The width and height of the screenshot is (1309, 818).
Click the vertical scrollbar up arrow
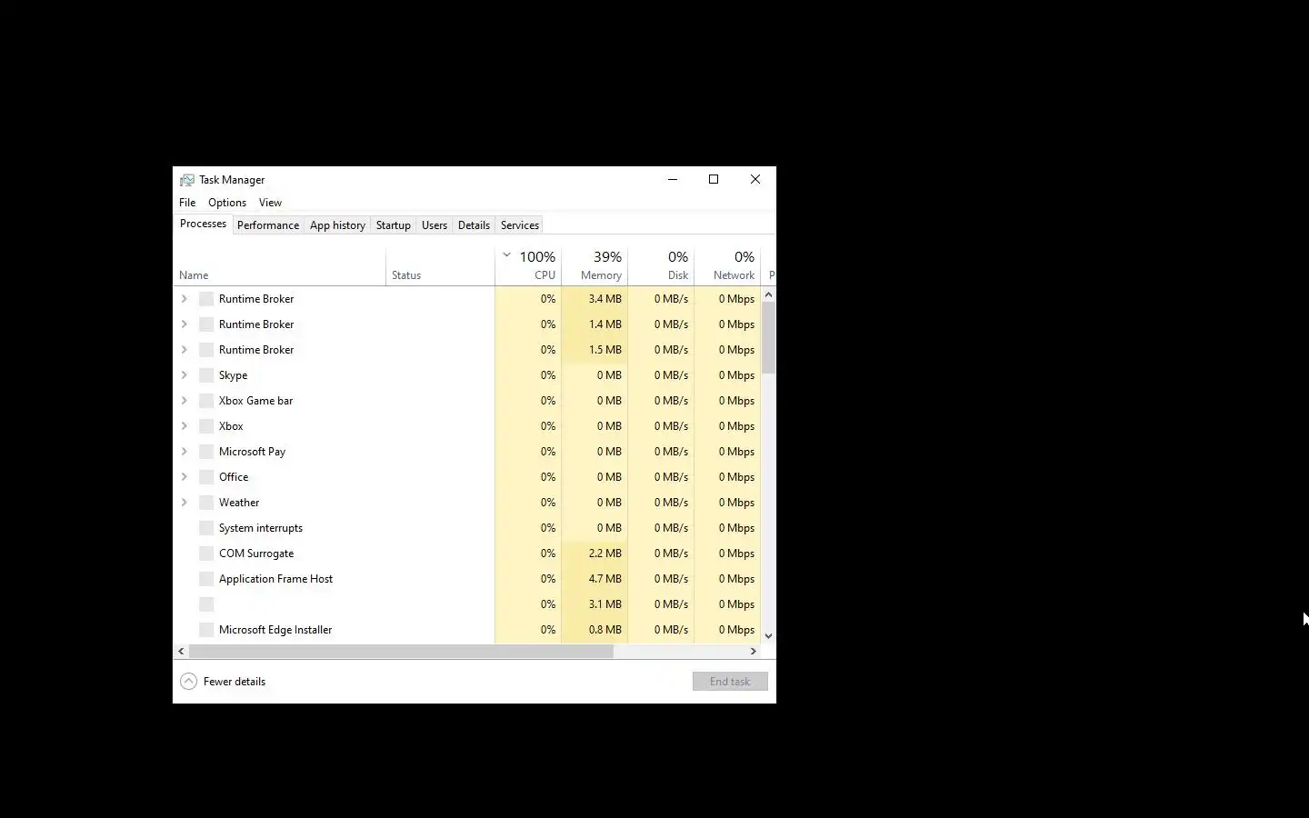click(x=769, y=294)
